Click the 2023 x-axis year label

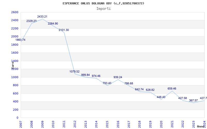coord(194,124)
